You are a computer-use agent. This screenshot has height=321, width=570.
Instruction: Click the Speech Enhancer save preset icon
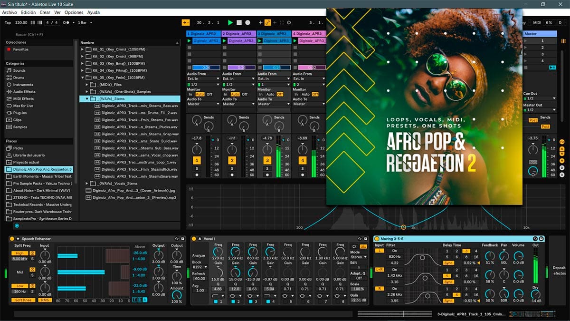(183, 239)
